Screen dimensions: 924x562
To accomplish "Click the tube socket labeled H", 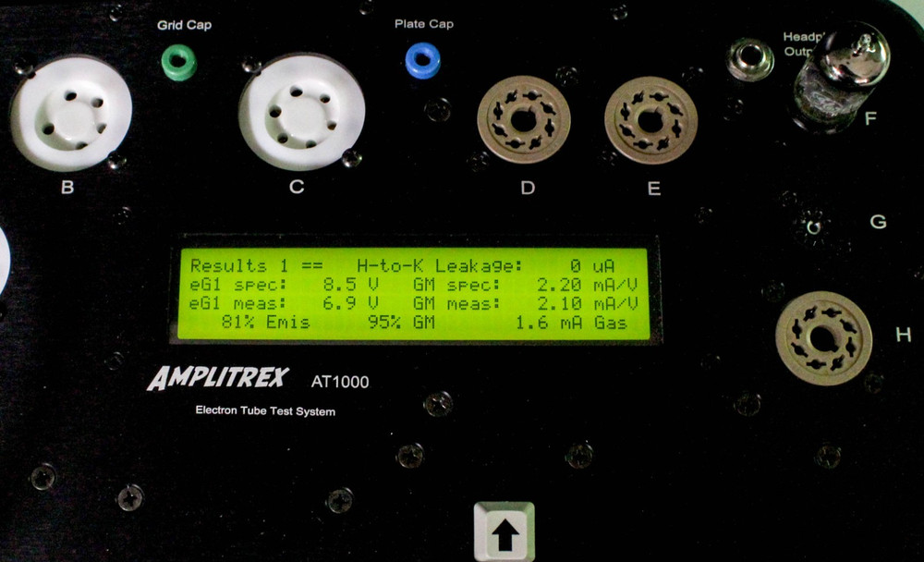I will 822,338.
